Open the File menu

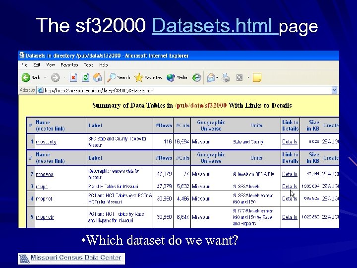pos(24,65)
